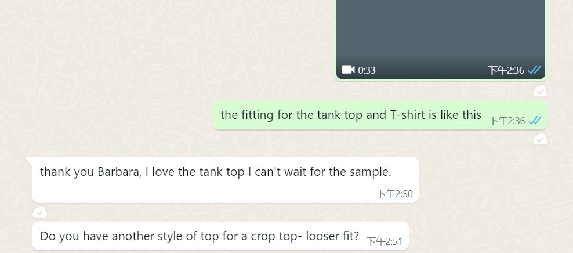Select the "Do you have another style" message
The width and height of the screenshot is (573, 253).
click(x=220, y=236)
